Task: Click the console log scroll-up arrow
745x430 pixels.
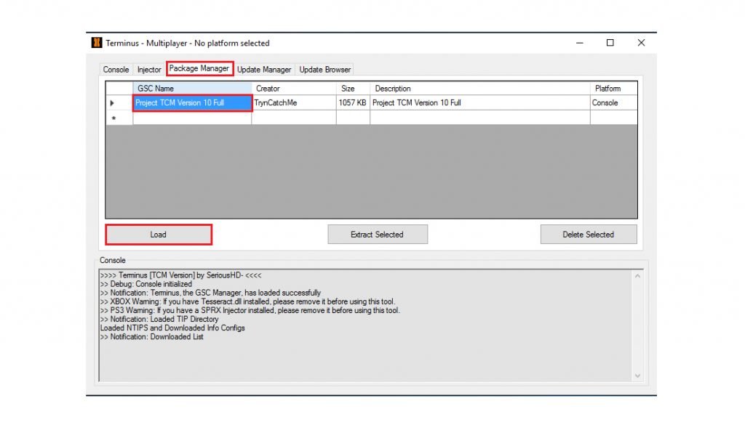Action: tap(637, 276)
